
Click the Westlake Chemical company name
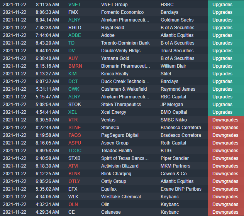121,197
